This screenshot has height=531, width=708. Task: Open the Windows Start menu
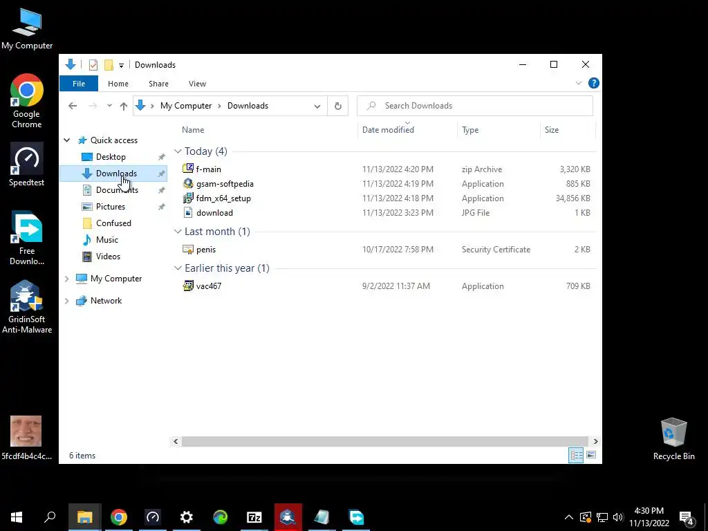click(17, 517)
